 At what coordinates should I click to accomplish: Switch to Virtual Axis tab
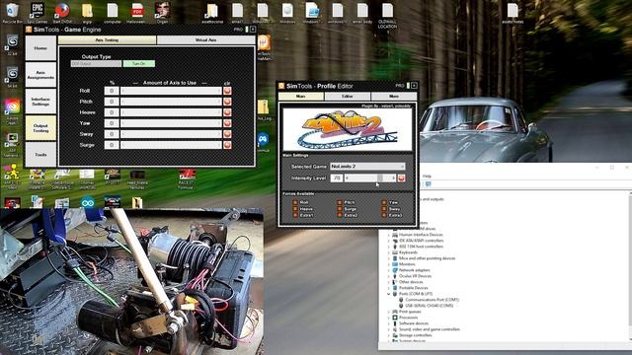[x=206, y=39]
